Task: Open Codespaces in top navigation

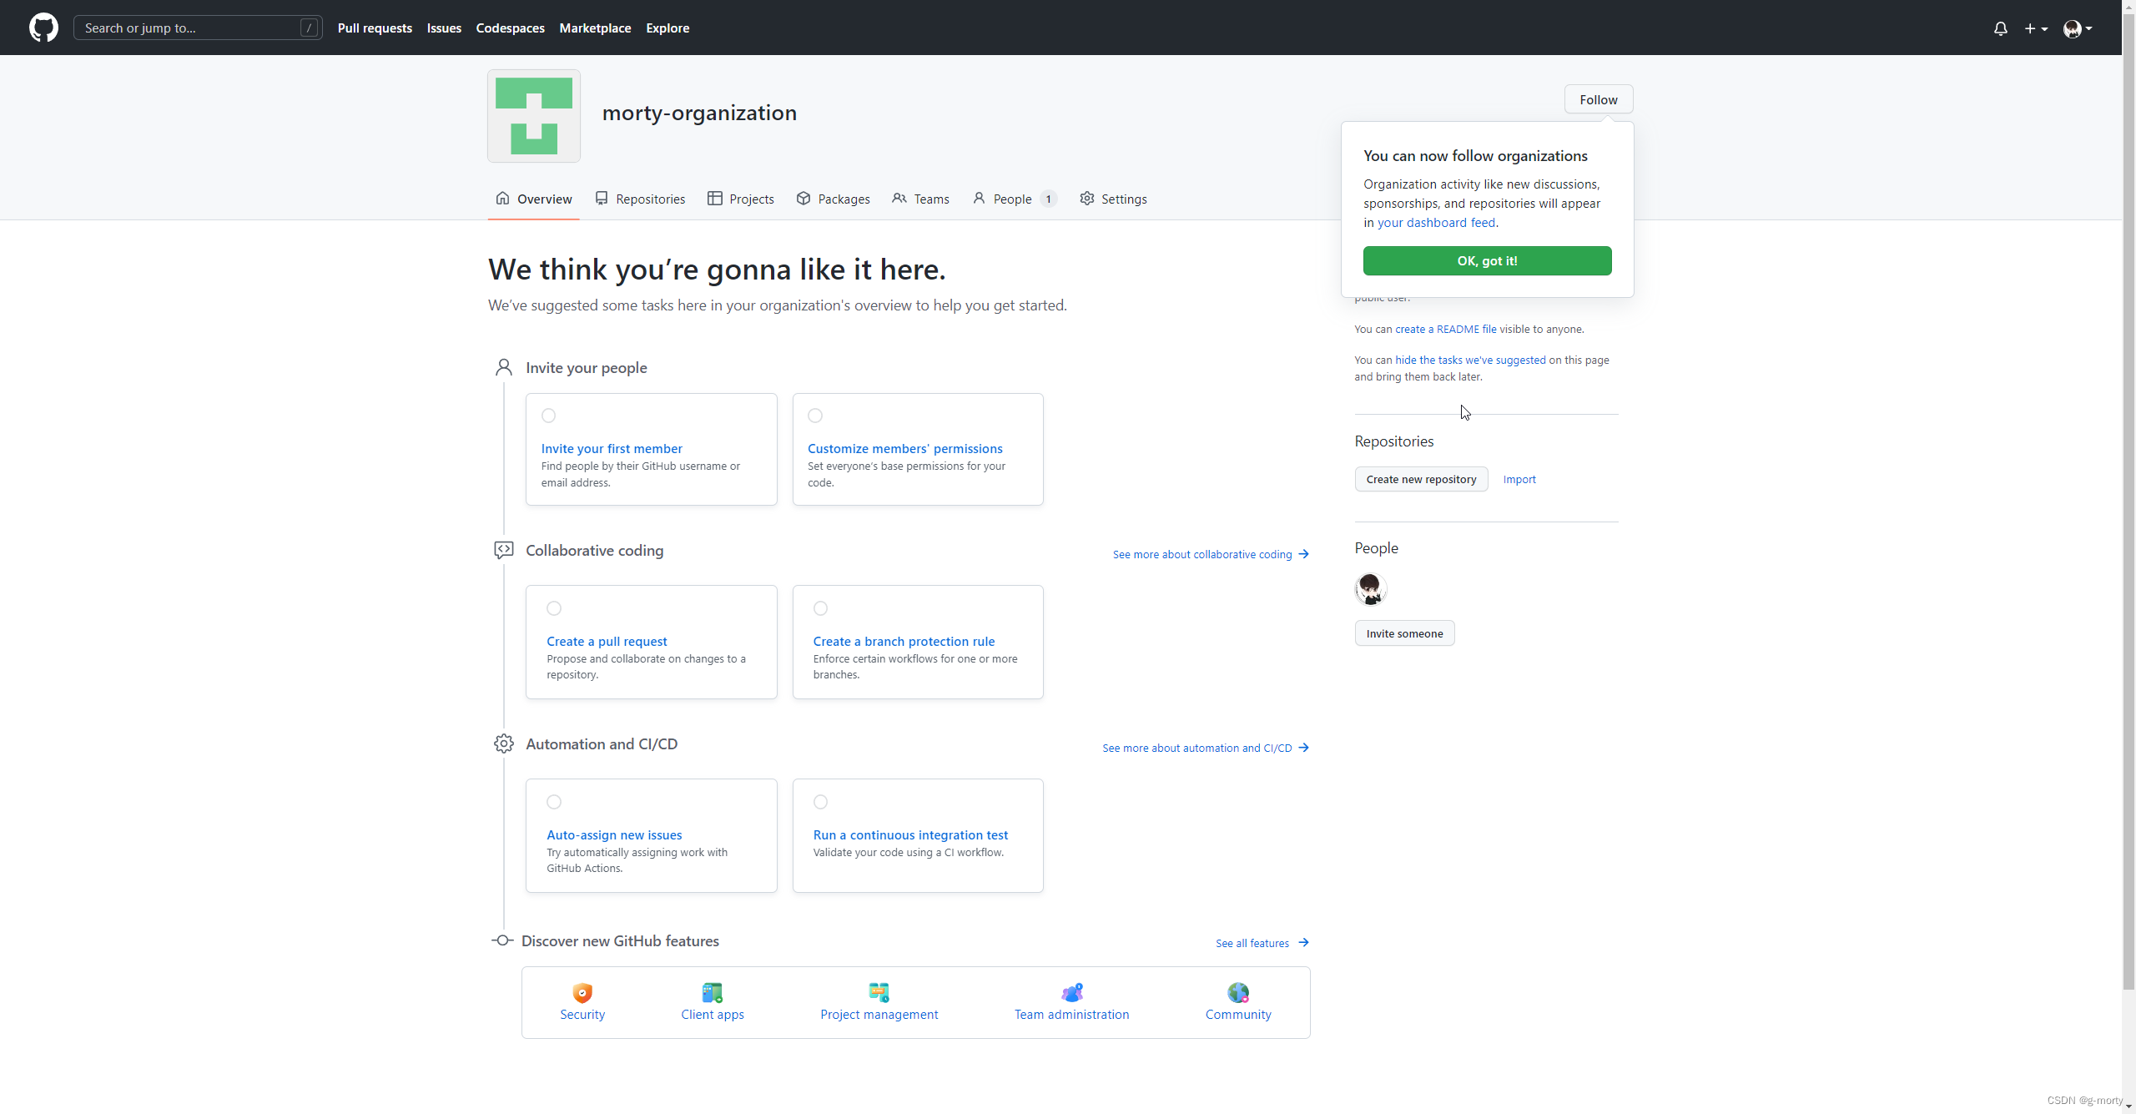Action: 510,28
